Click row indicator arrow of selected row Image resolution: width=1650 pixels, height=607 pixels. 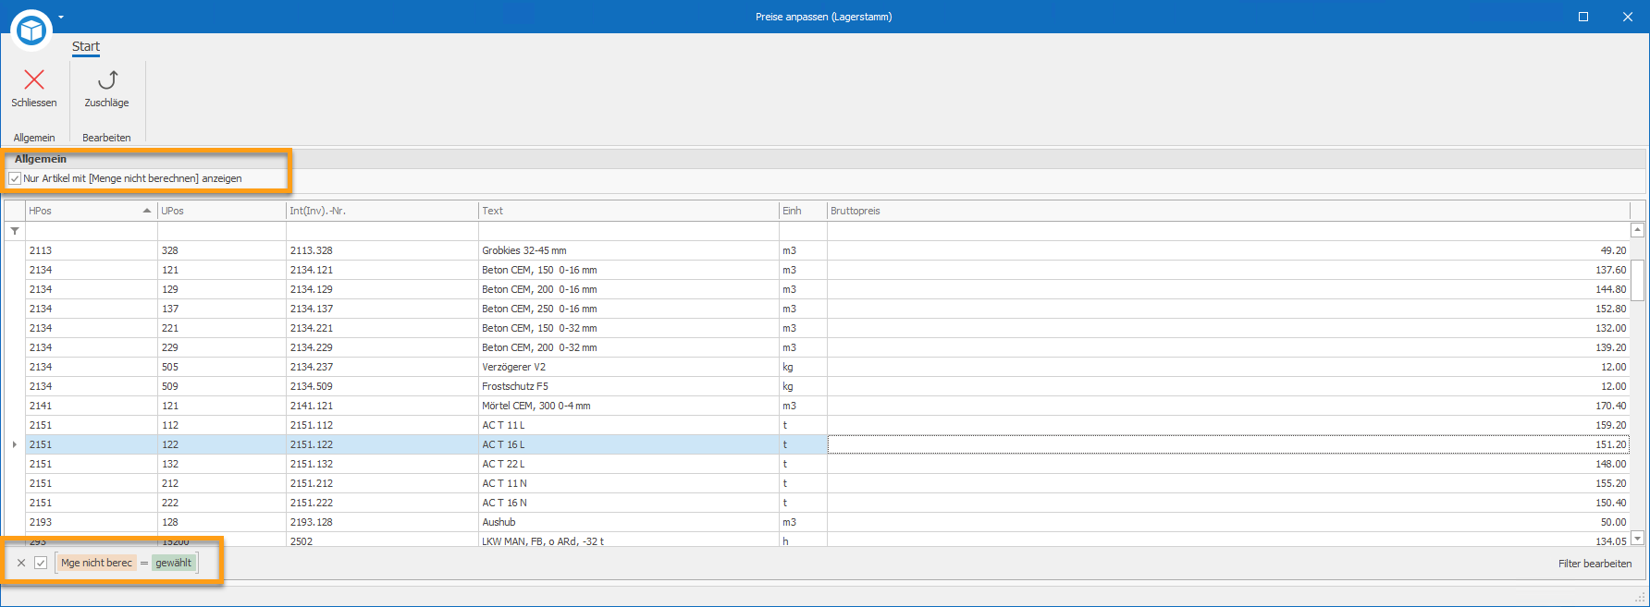pos(15,444)
